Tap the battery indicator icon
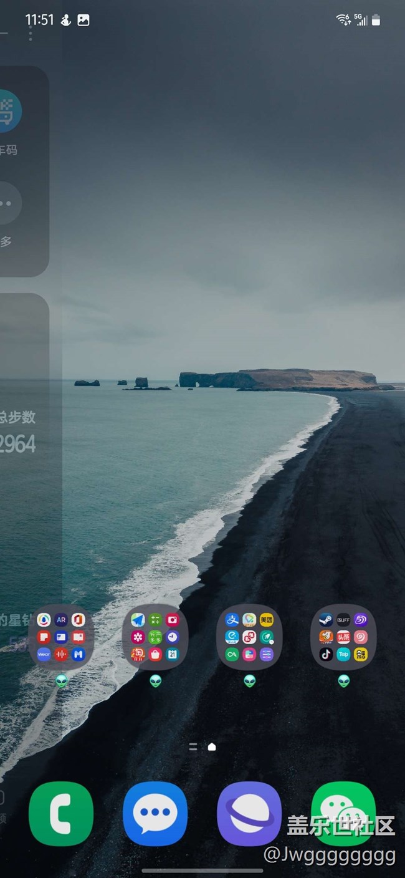Image resolution: width=405 pixels, height=878 pixels. tap(376, 20)
